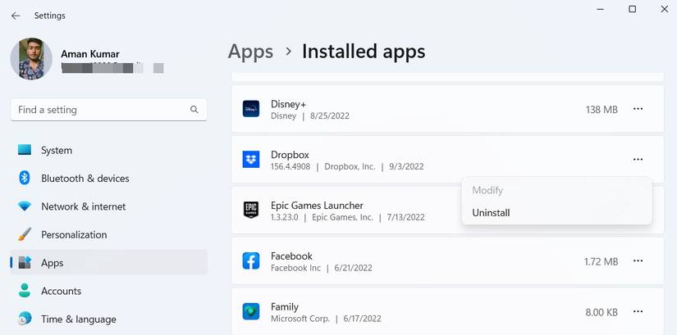Open Time & language settings
The width and height of the screenshot is (677, 335).
[x=109, y=319]
